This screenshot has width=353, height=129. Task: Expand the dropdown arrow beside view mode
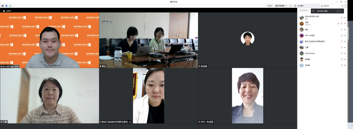[x=286, y=6]
